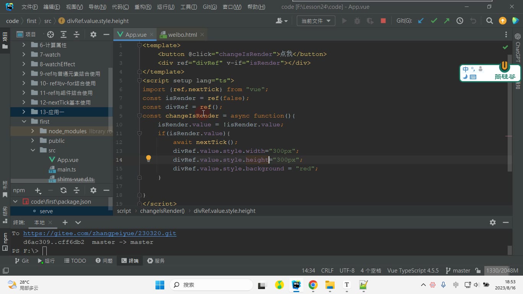Open the tab list three-dots menu in the editor
523x294 pixels.
point(506,34)
